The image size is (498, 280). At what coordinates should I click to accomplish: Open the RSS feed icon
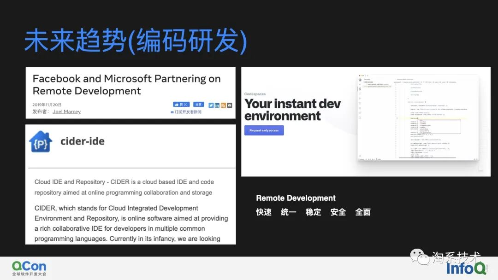tap(223, 105)
